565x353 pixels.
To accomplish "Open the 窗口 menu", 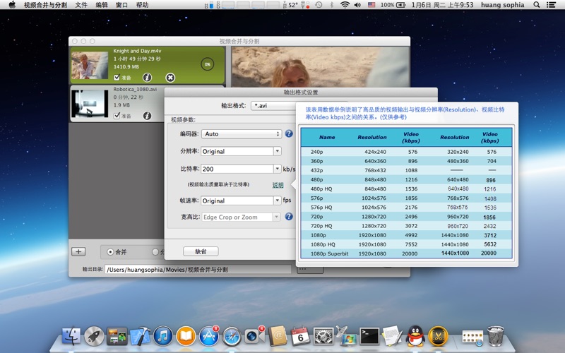I will (x=121, y=5).
